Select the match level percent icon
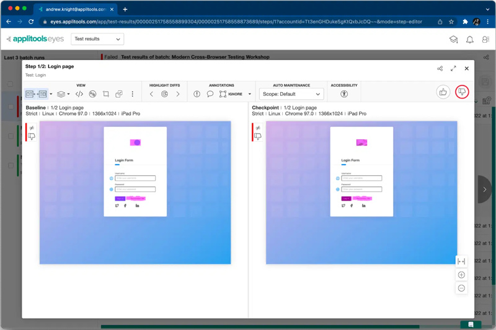The width and height of the screenshot is (496, 330). pyautogui.click(x=92, y=94)
